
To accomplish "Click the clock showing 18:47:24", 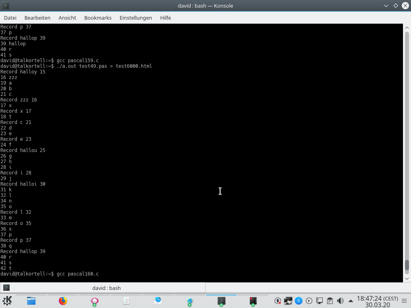I will [373, 301].
